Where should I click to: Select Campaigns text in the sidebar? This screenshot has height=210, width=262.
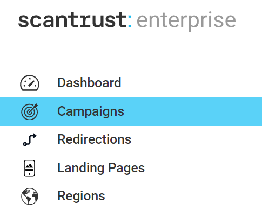coord(91,111)
